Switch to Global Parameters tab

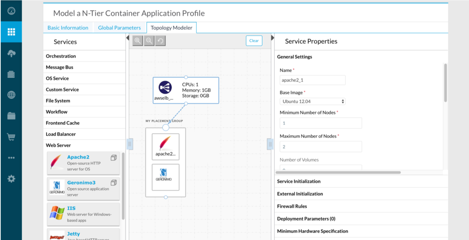(119, 28)
